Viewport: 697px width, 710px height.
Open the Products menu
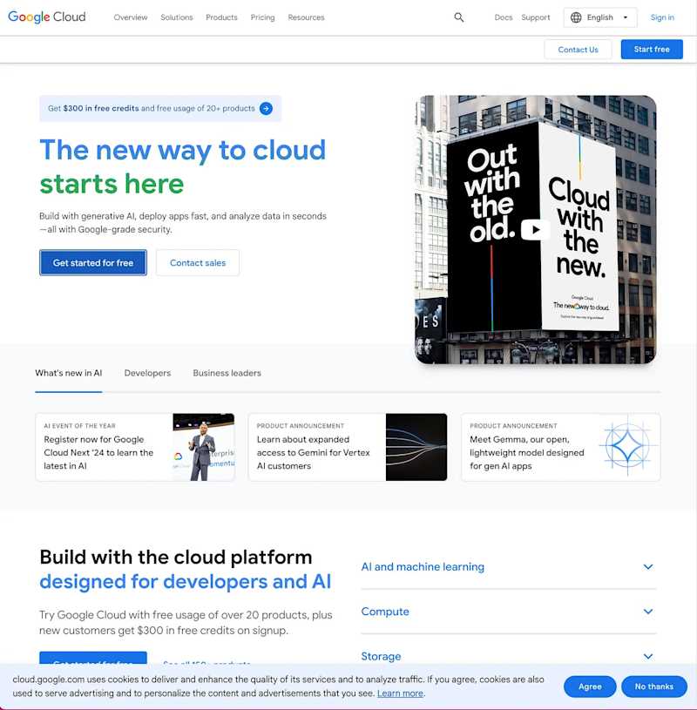221,17
